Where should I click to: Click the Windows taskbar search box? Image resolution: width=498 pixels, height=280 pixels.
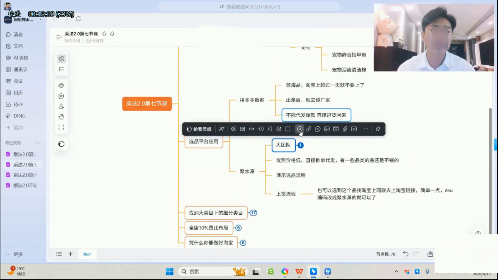[x=205, y=272]
